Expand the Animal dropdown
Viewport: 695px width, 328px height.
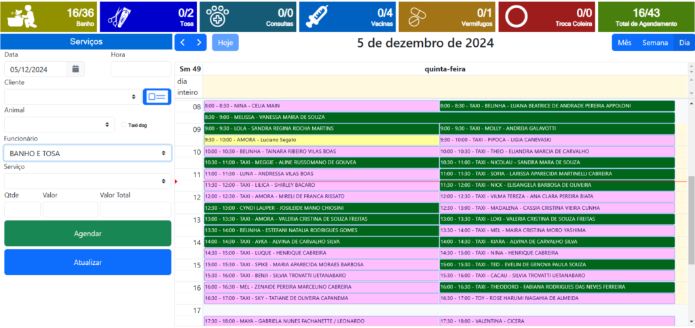tap(59, 125)
